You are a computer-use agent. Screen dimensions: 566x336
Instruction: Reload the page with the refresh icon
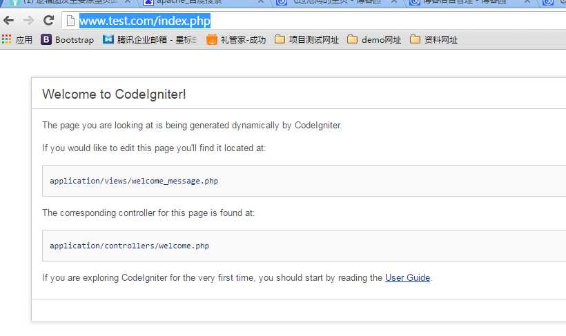pos(48,21)
